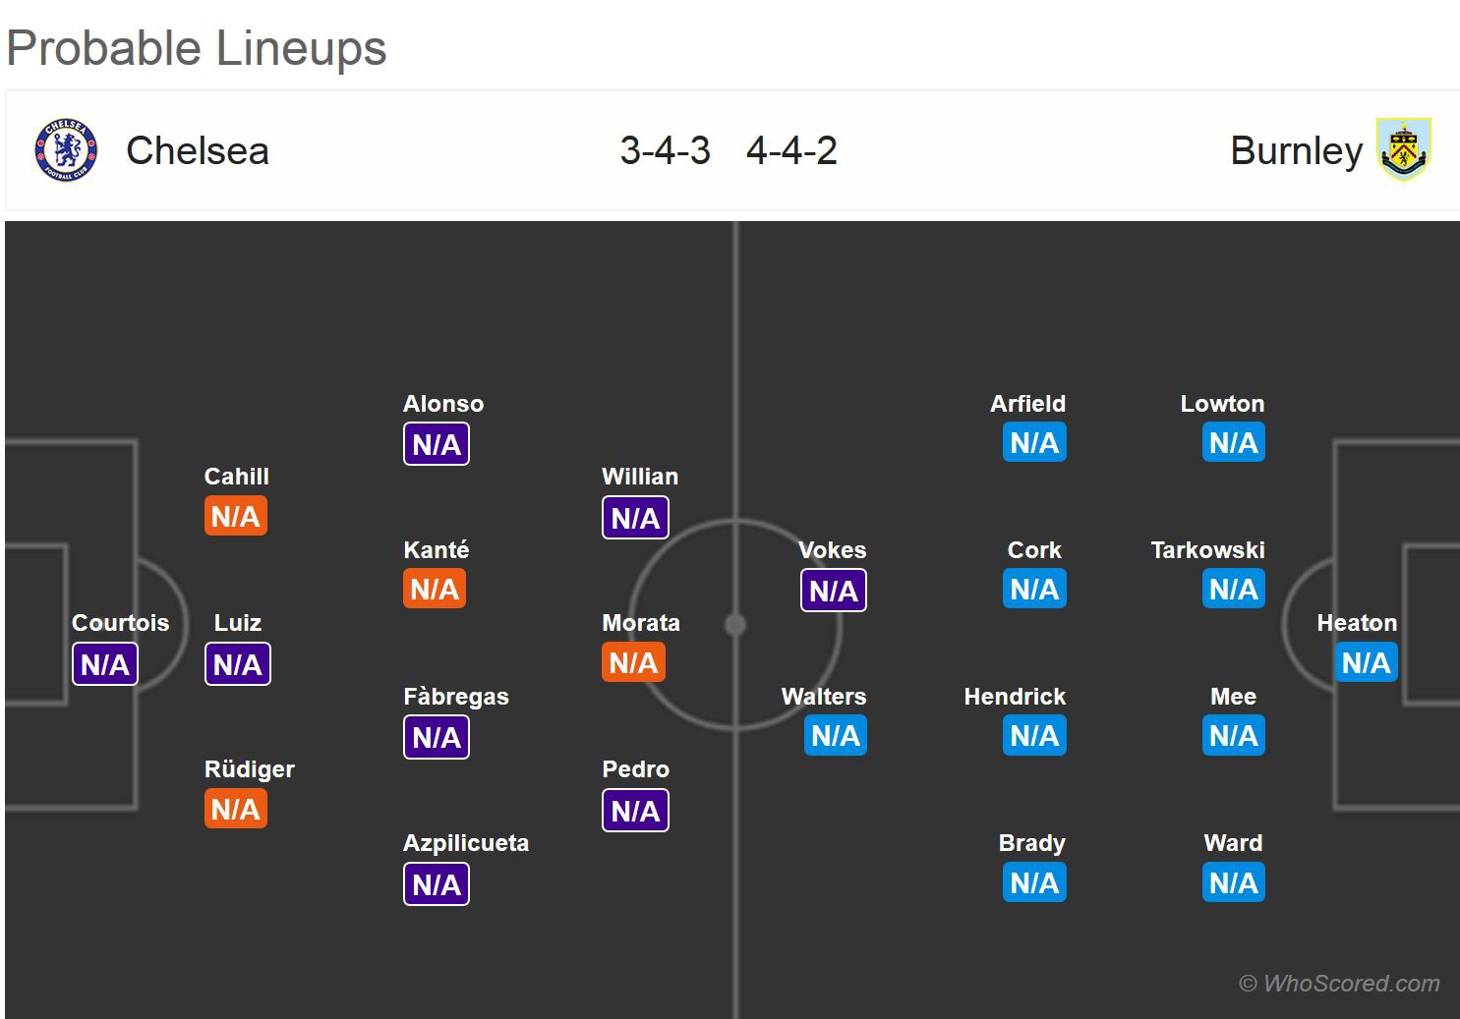Click Morata's orange N/A rating badge
Viewport: 1460px width, 1019px height.
(633, 662)
